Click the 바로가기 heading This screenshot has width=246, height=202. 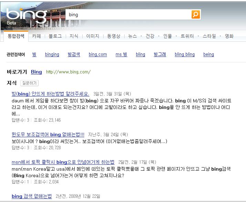tap(17, 72)
